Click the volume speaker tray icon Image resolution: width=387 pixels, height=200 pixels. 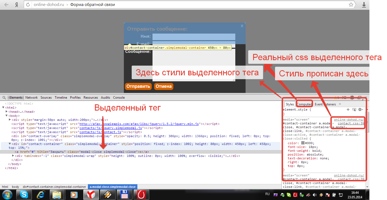click(x=315, y=195)
